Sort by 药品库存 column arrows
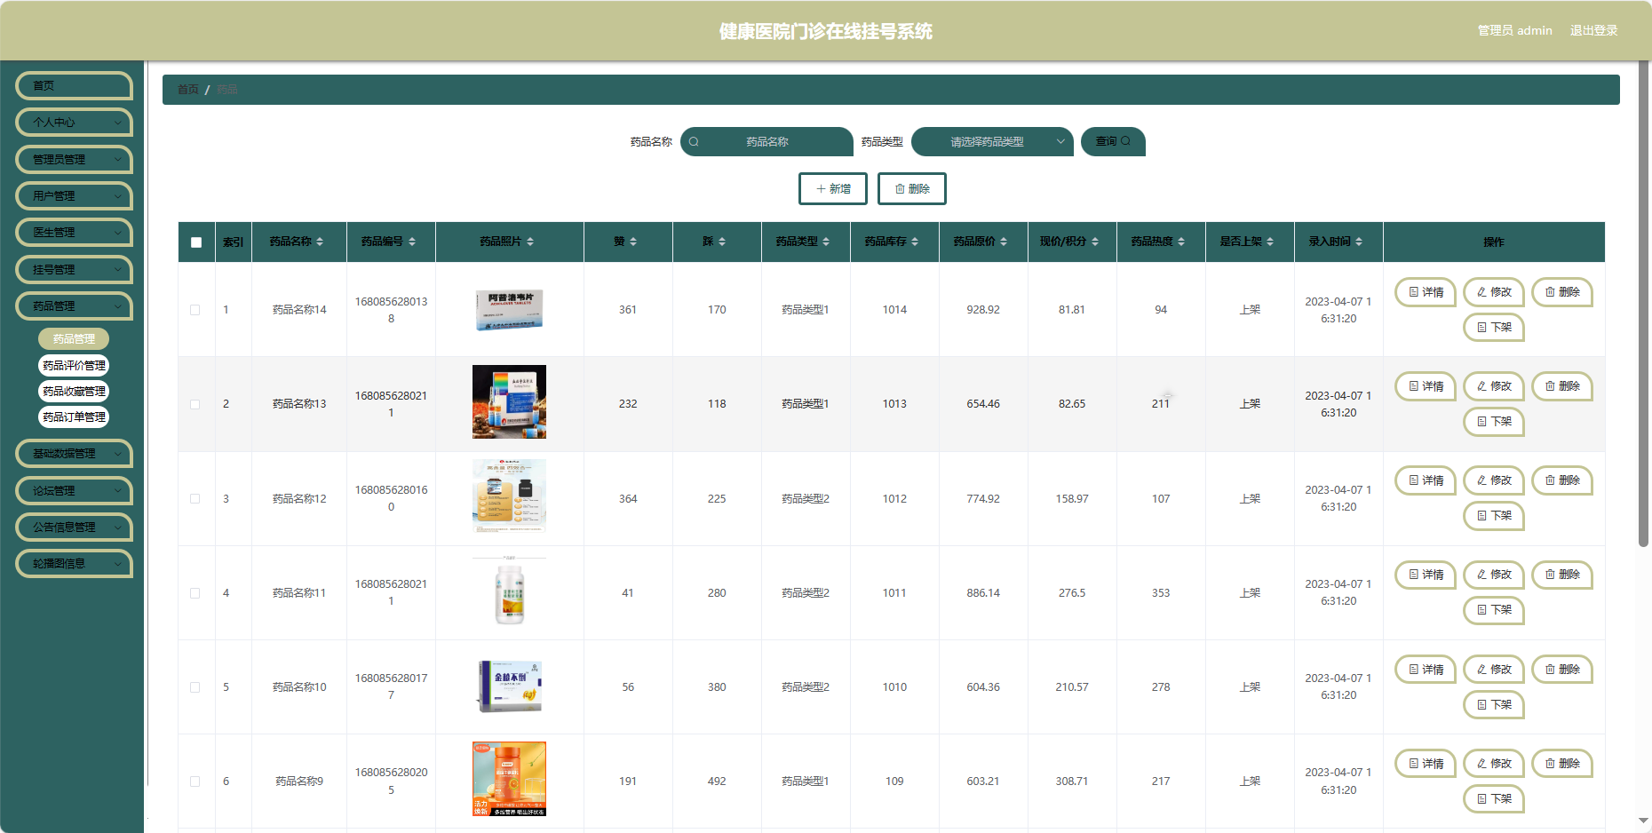The image size is (1652, 833). [915, 242]
